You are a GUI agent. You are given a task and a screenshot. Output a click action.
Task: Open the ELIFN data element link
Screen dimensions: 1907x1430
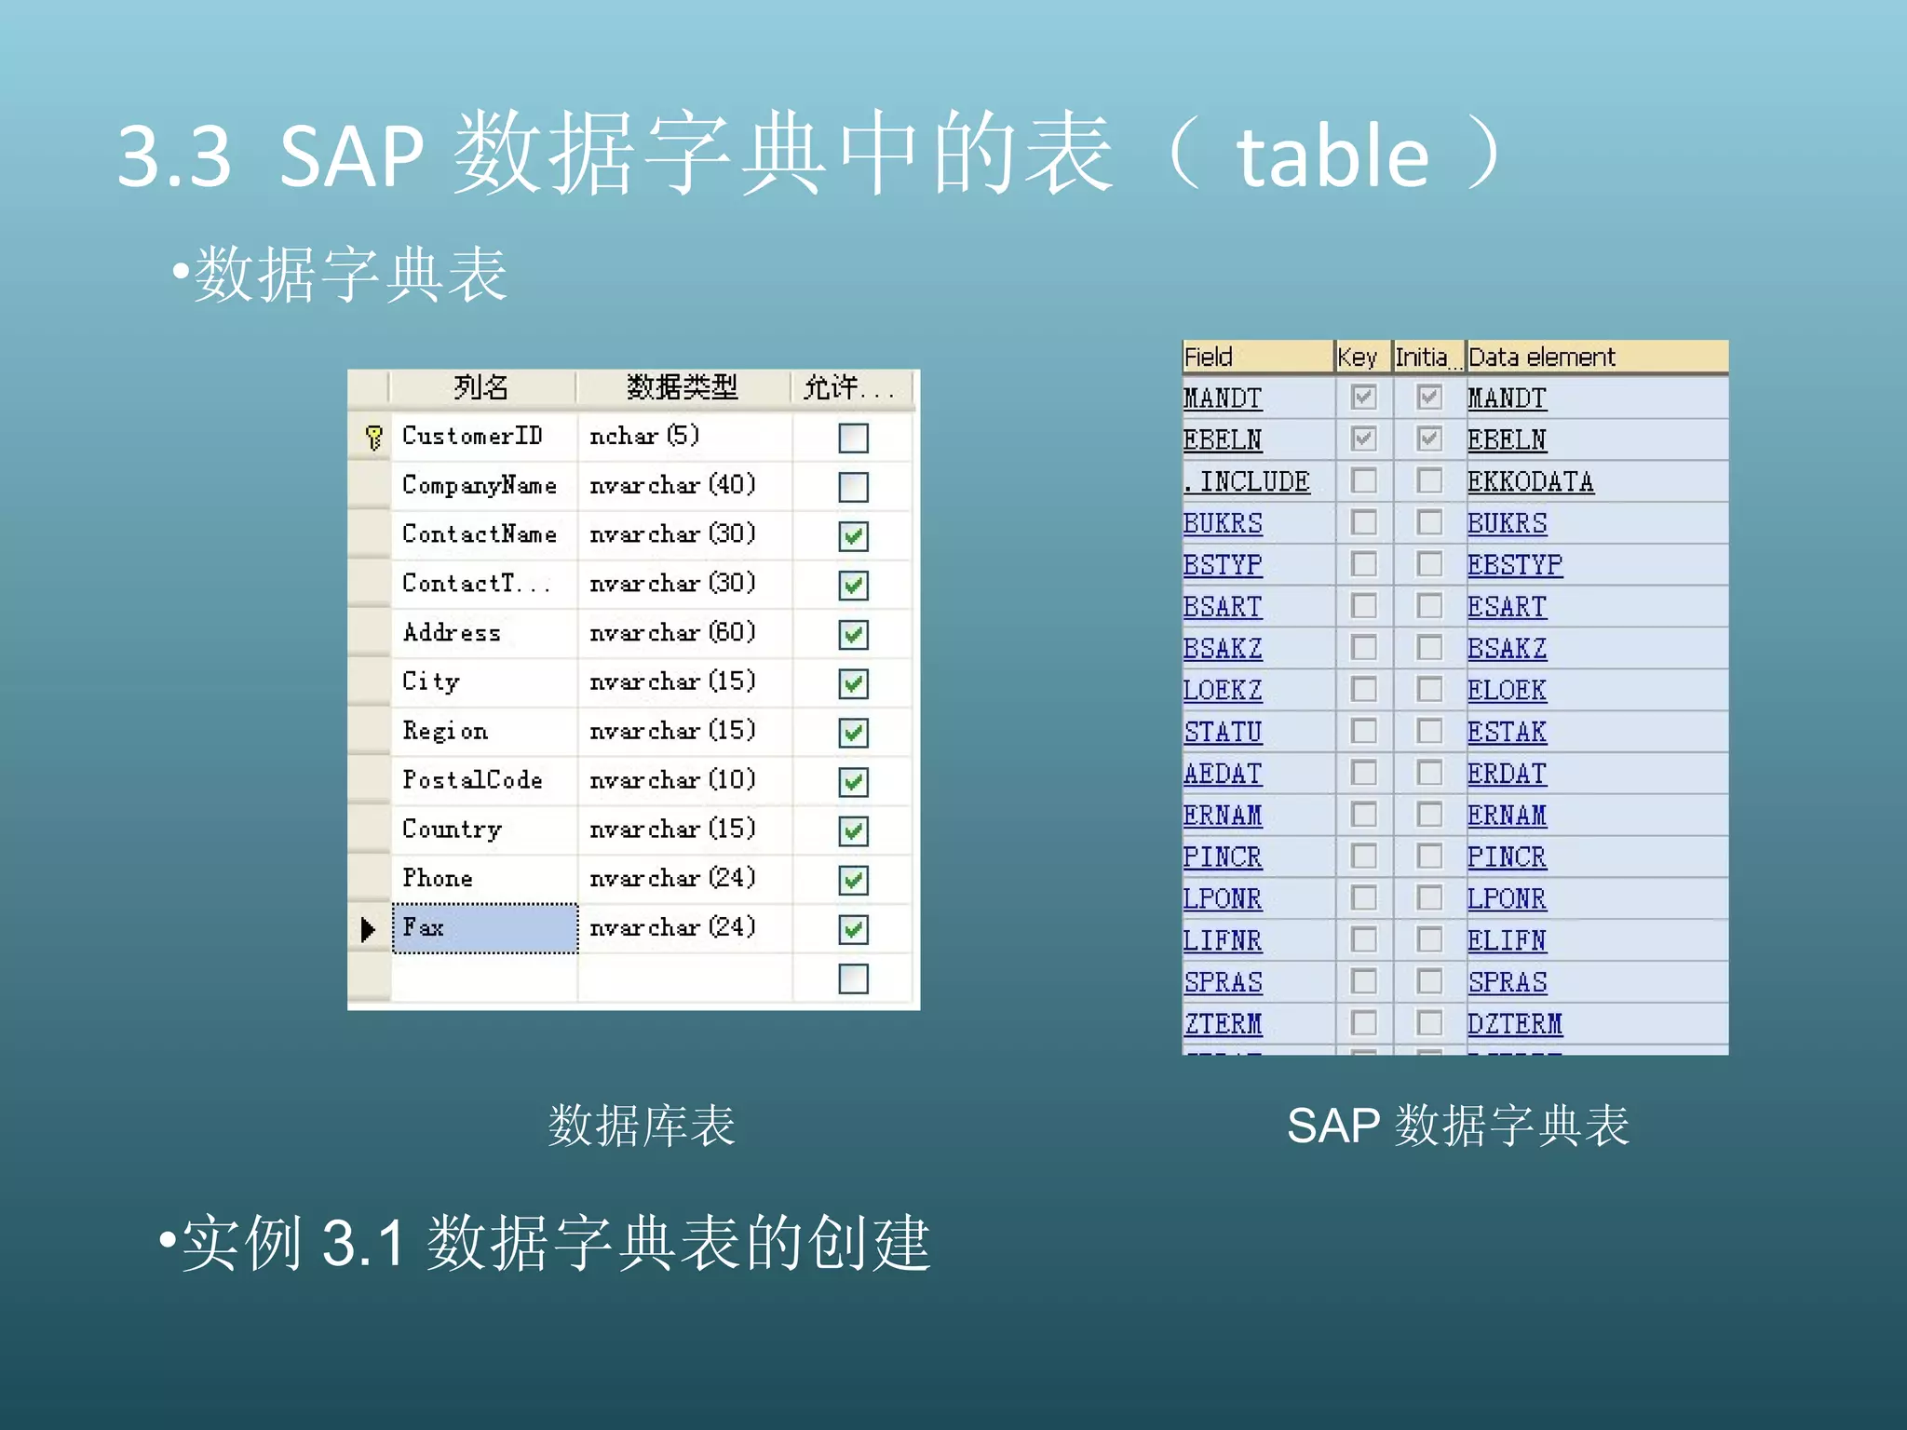click(x=1507, y=940)
